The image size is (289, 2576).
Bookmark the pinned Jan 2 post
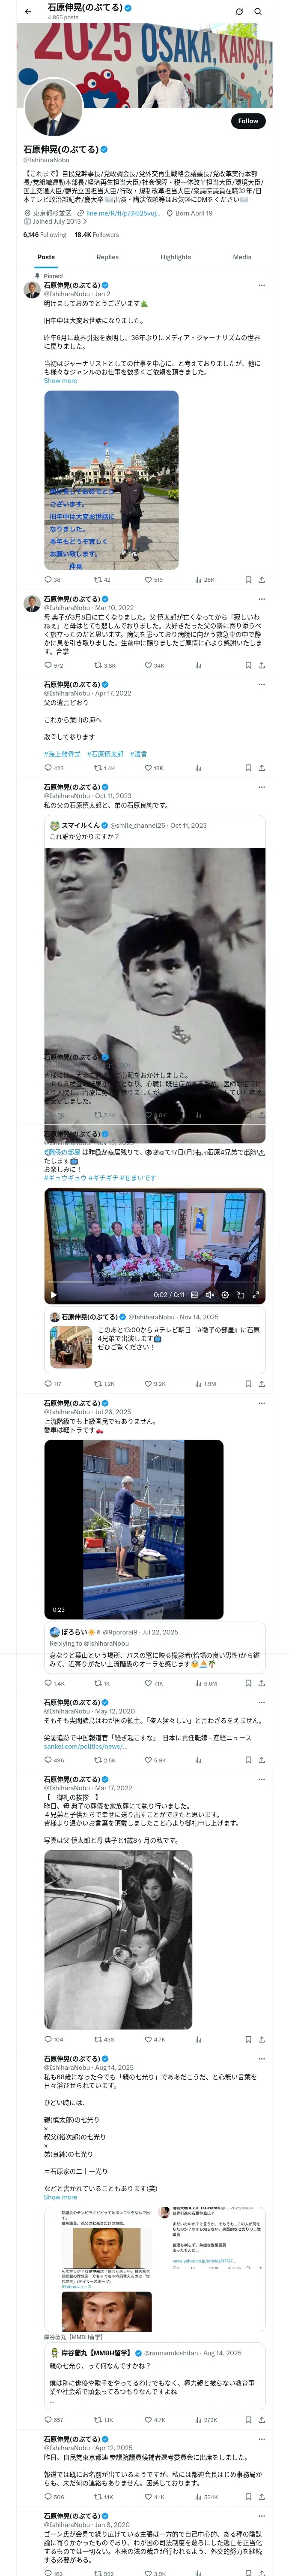click(248, 579)
